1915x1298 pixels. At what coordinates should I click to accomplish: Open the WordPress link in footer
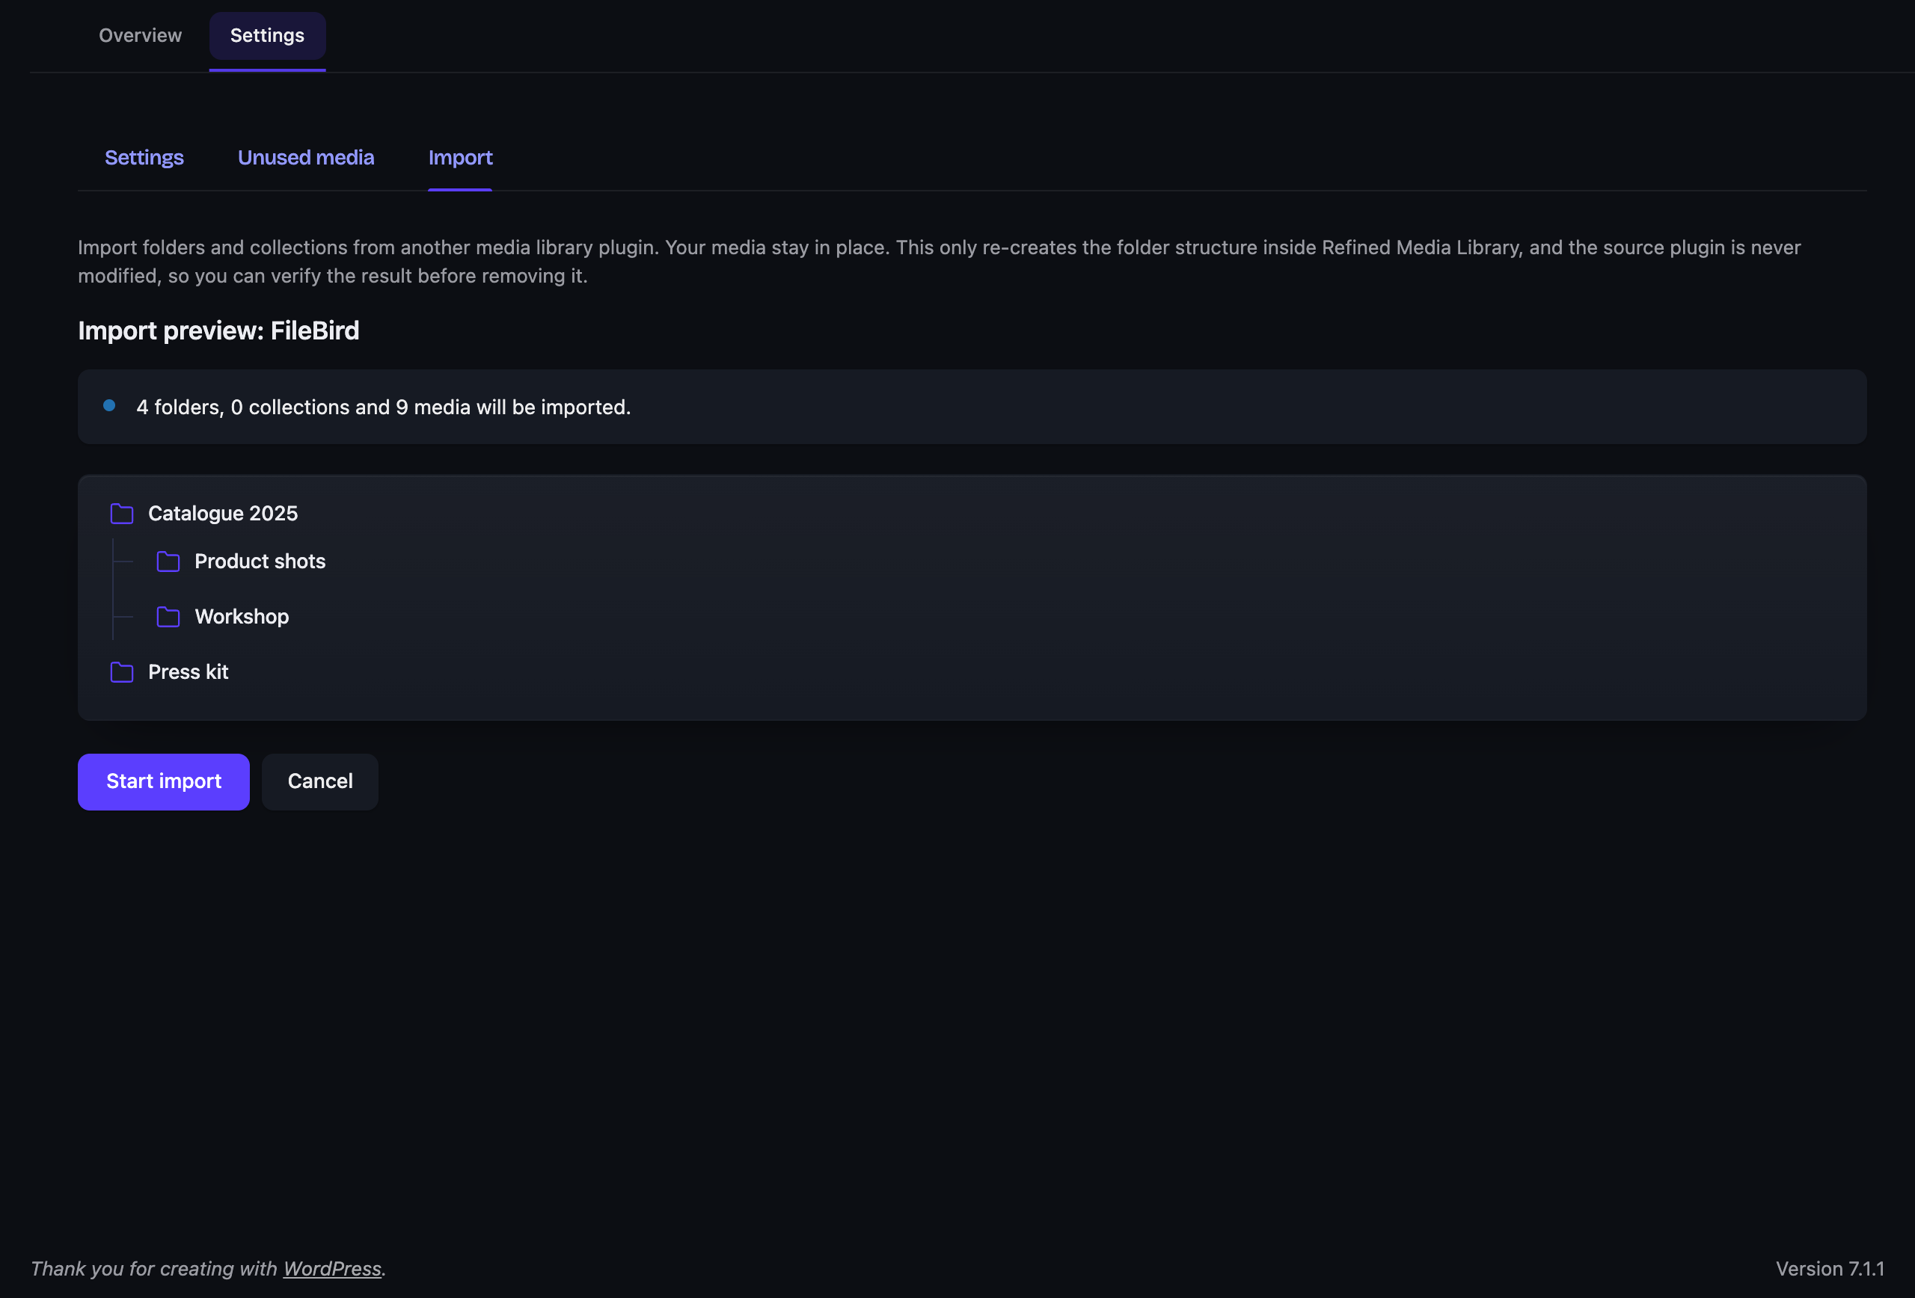tap(332, 1268)
